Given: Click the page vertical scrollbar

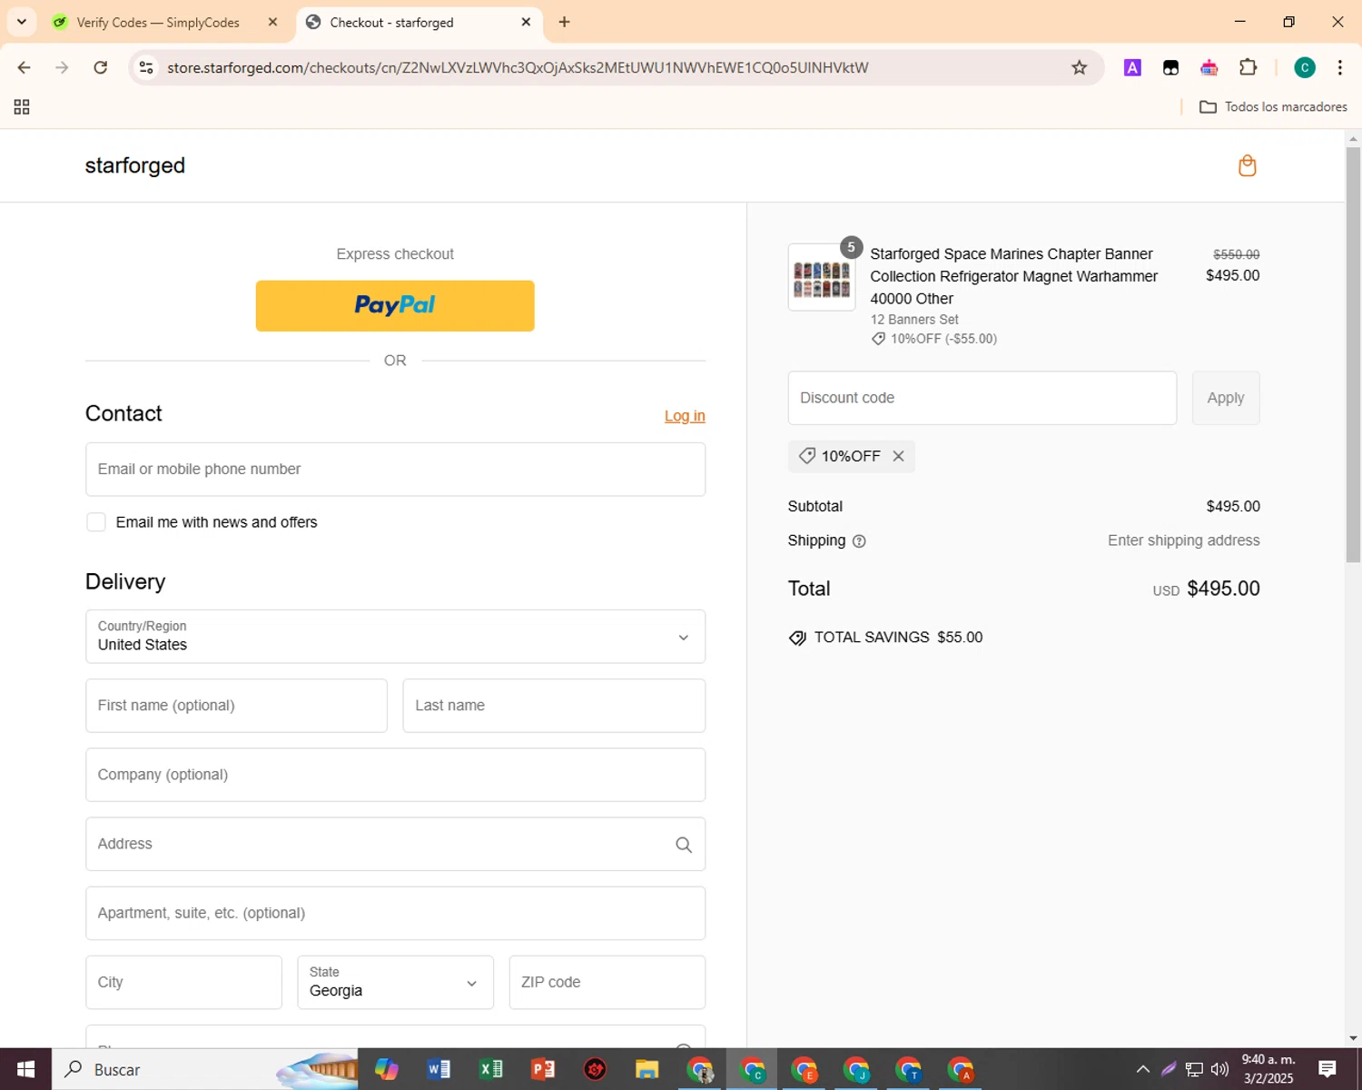Looking at the screenshot, I should [x=1353, y=354].
